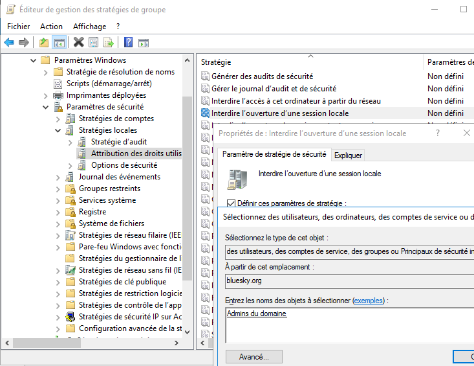The width and height of the screenshot is (474, 366).
Task: Click the Groupes restreints folder lock icon
Action: coord(70,189)
